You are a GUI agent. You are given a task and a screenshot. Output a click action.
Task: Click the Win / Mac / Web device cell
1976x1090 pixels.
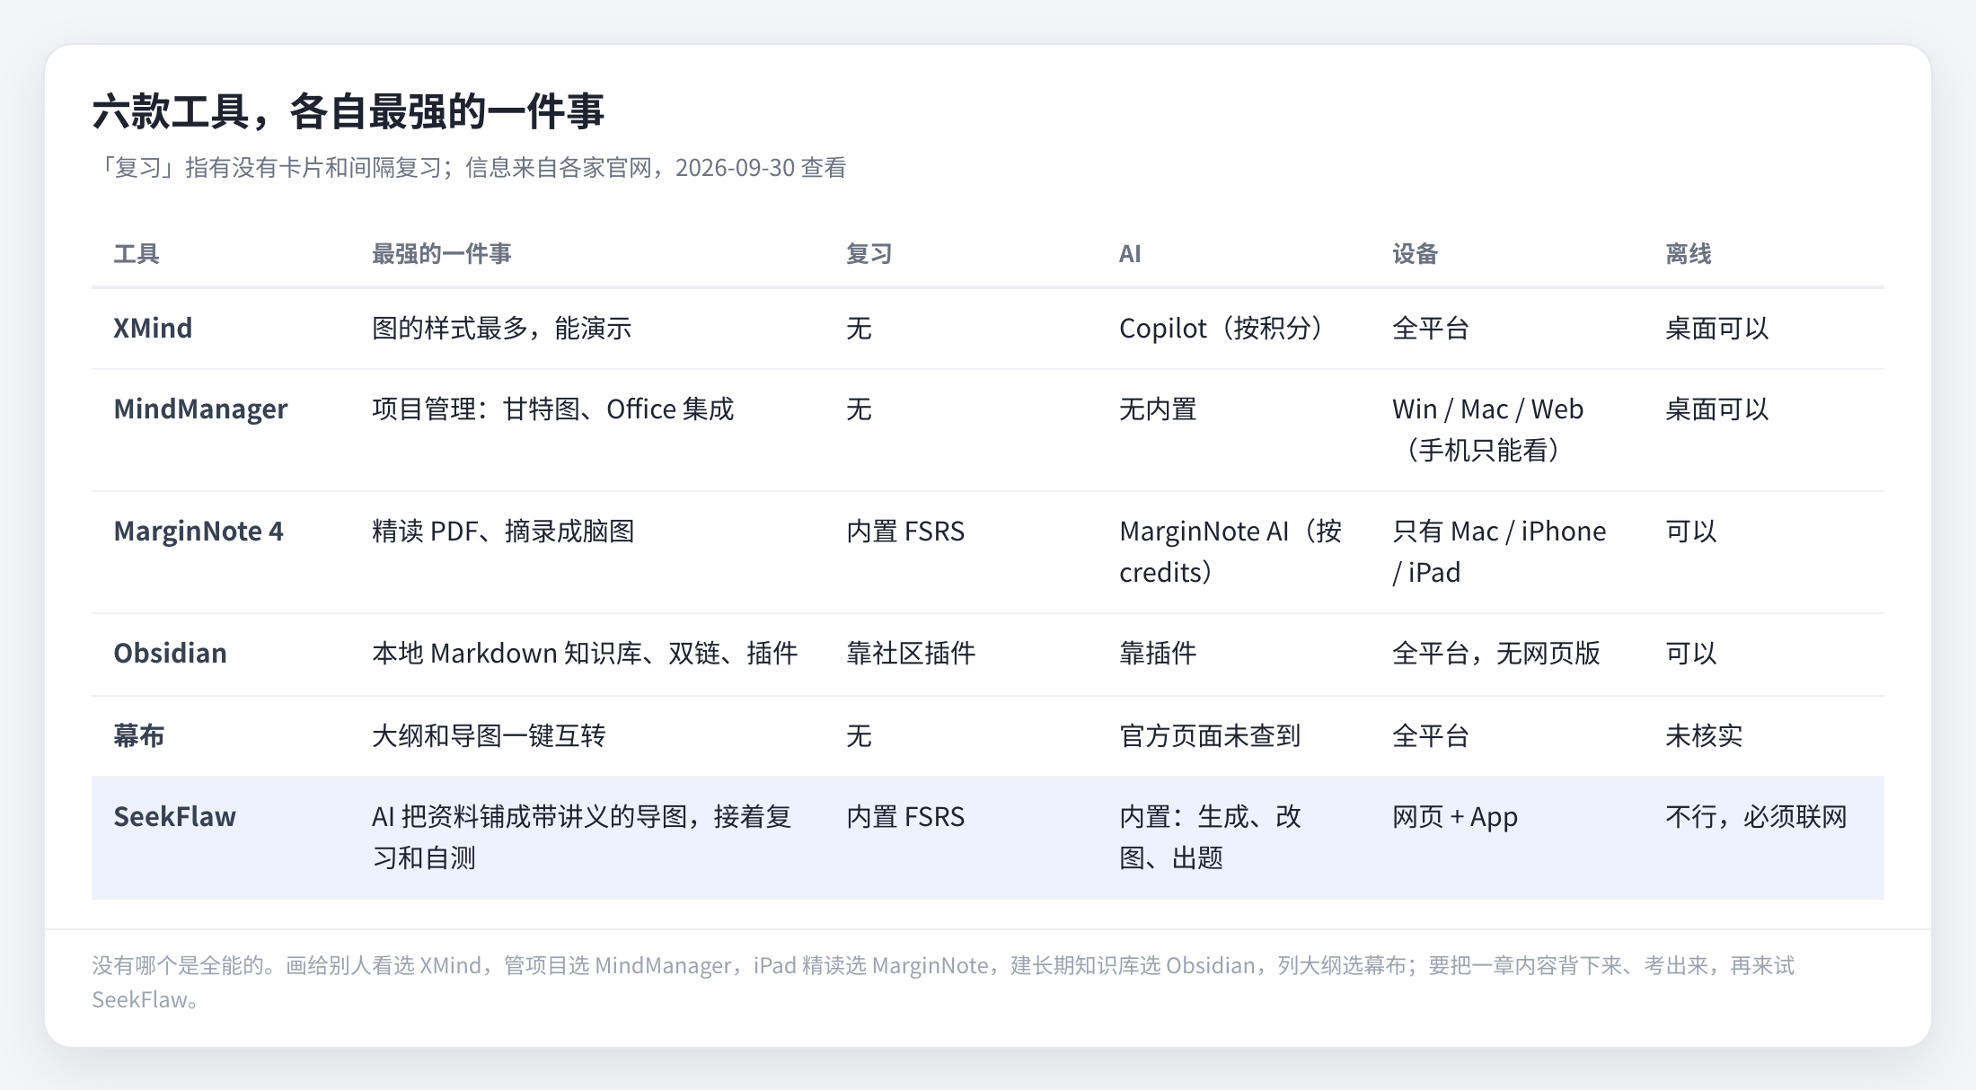coord(1488,430)
